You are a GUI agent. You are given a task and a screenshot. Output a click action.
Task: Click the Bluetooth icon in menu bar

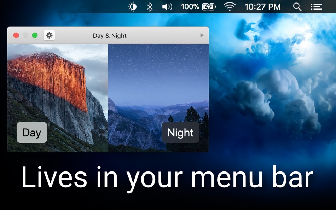tap(150, 7)
